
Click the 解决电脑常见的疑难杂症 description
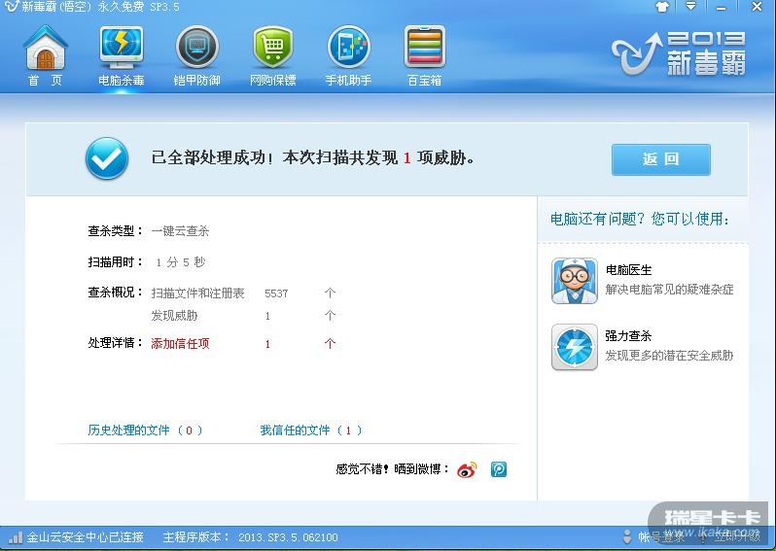[x=669, y=289]
